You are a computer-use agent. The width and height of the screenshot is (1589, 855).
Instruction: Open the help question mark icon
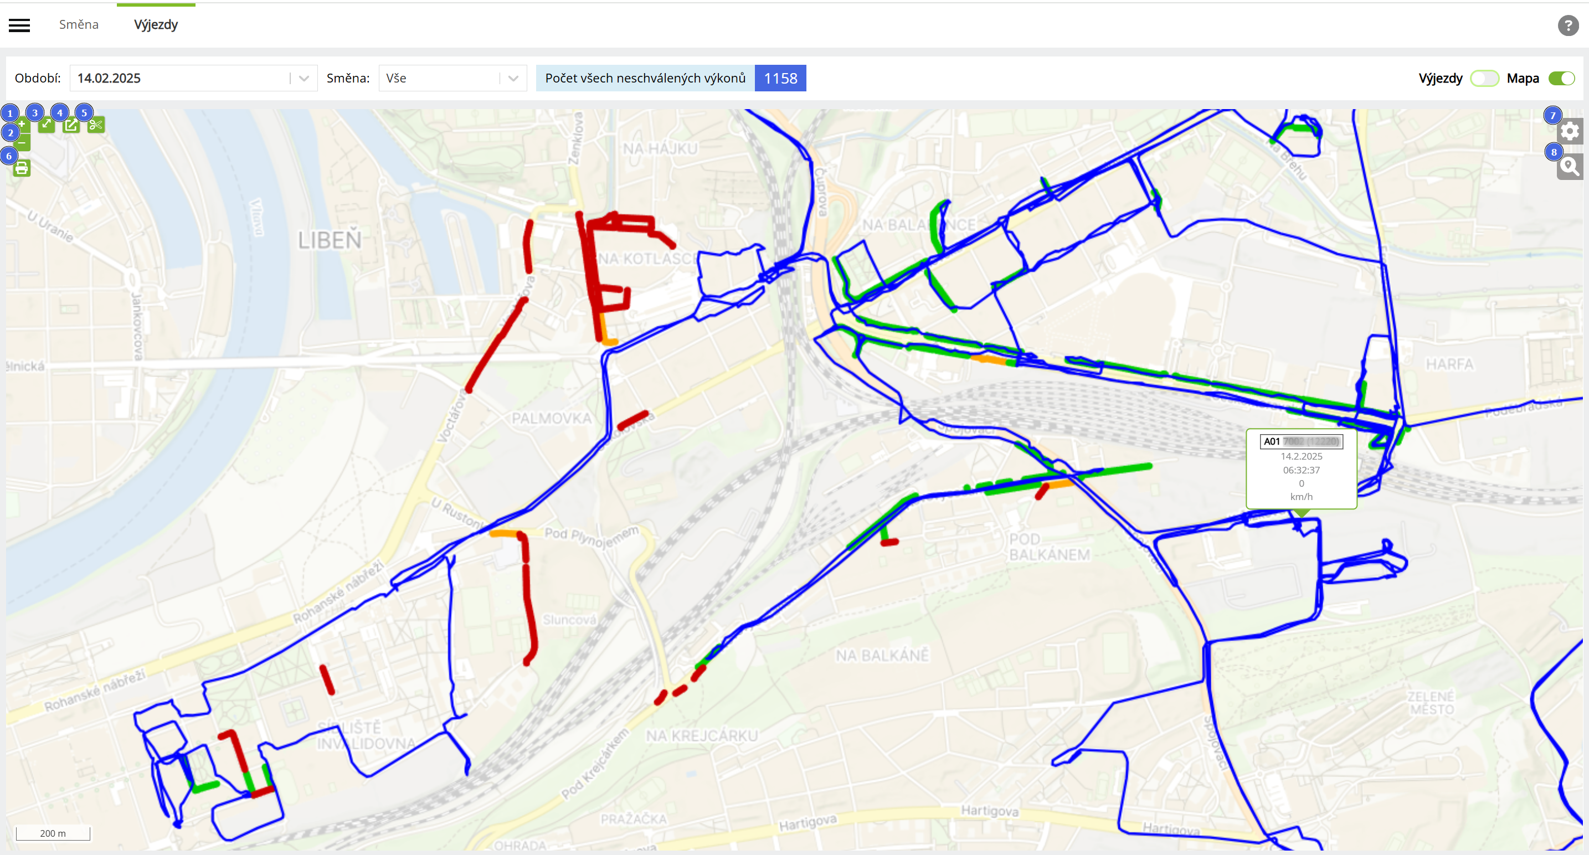click(1568, 25)
